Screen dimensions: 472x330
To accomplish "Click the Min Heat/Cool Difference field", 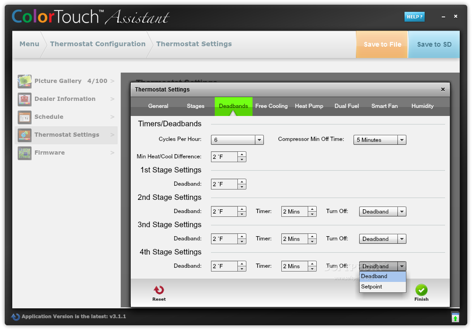I will pos(224,157).
